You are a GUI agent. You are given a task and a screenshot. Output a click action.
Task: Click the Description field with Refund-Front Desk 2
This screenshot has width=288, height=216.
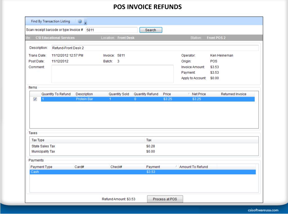(x=155, y=48)
